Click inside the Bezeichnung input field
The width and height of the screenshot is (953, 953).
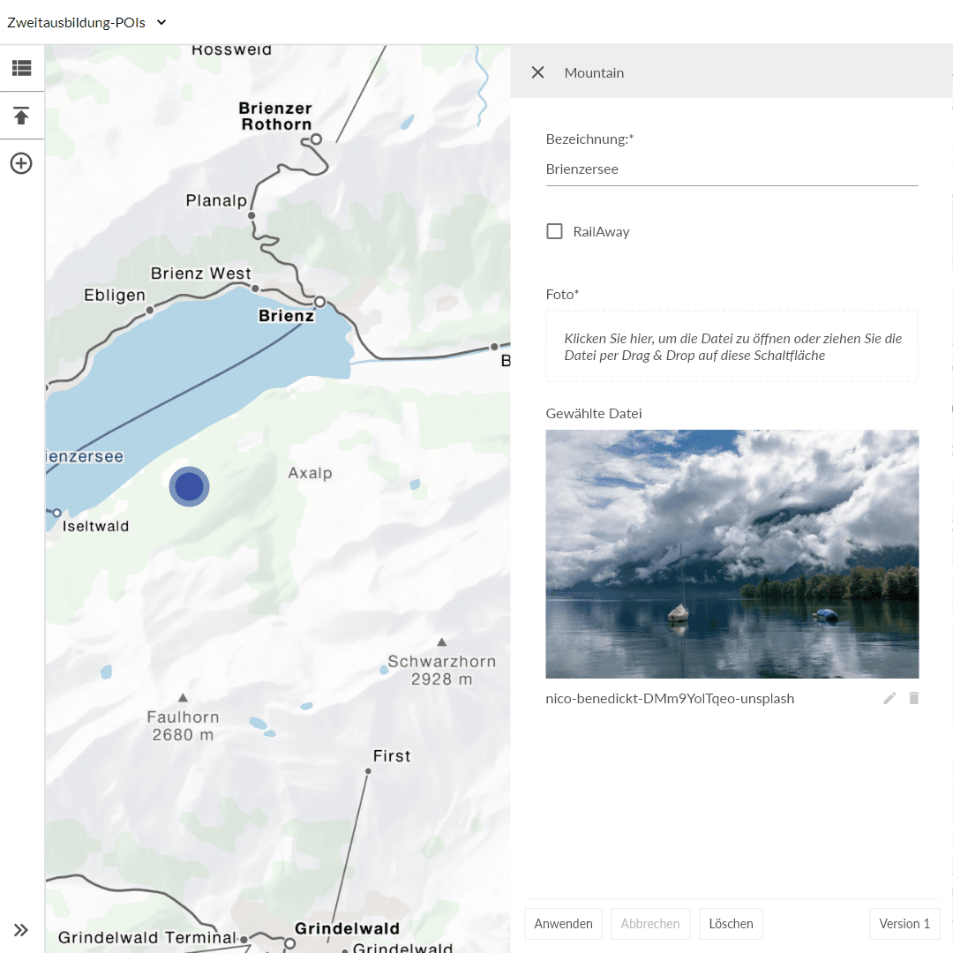click(732, 169)
